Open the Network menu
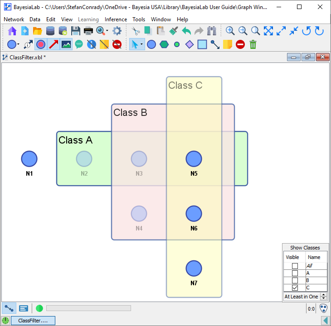331x326 pixels. click(x=14, y=19)
